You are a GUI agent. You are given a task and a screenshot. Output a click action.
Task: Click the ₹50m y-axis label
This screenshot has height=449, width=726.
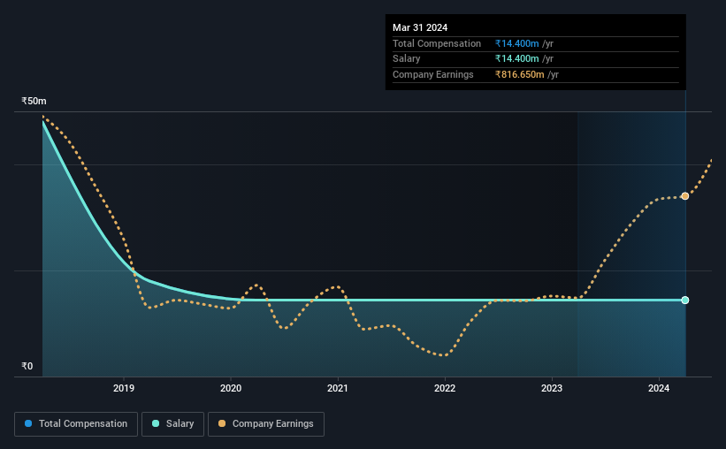pyautogui.click(x=34, y=101)
